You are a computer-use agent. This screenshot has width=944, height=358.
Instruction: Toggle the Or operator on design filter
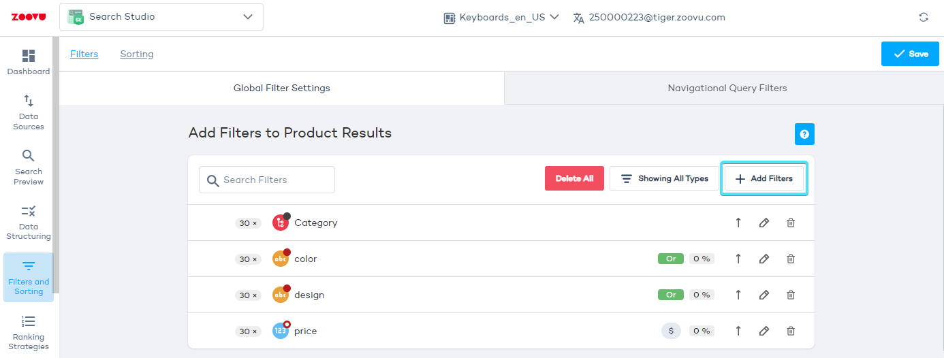point(671,295)
